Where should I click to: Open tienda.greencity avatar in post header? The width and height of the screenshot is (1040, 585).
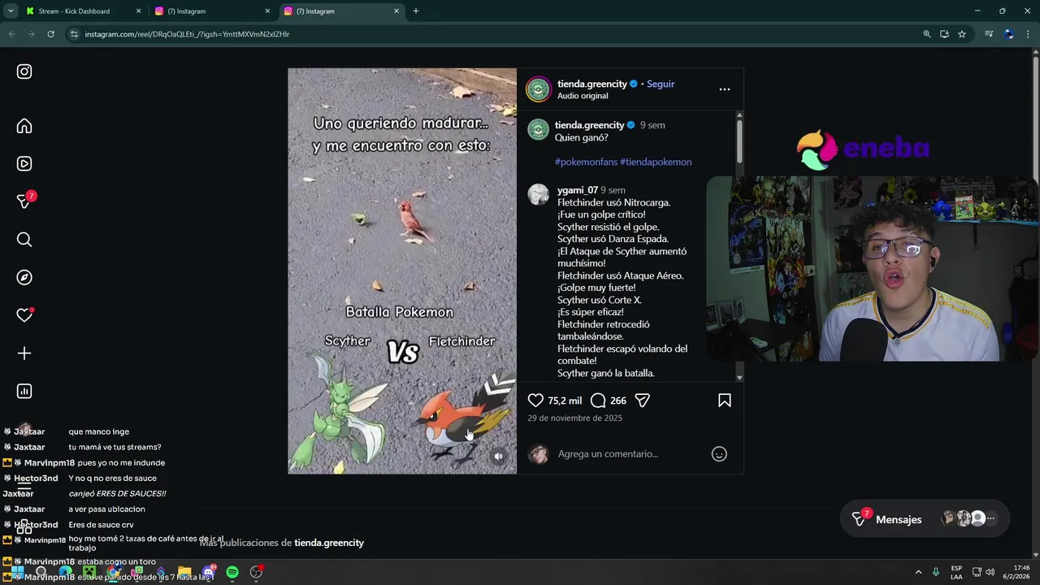pyautogui.click(x=539, y=89)
